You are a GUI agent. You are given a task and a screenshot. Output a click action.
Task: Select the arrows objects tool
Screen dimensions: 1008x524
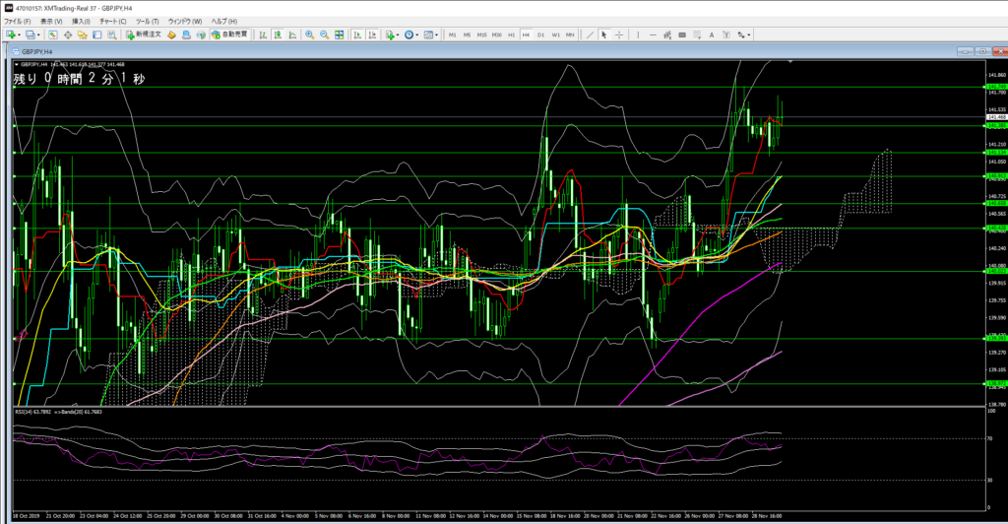(x=741, y=34)
